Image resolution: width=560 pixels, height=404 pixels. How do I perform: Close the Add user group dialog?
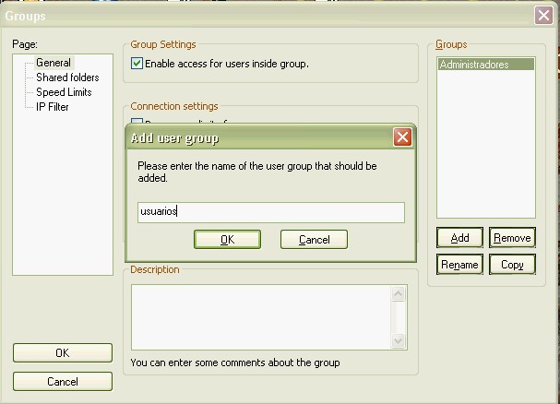pos(401,137)
